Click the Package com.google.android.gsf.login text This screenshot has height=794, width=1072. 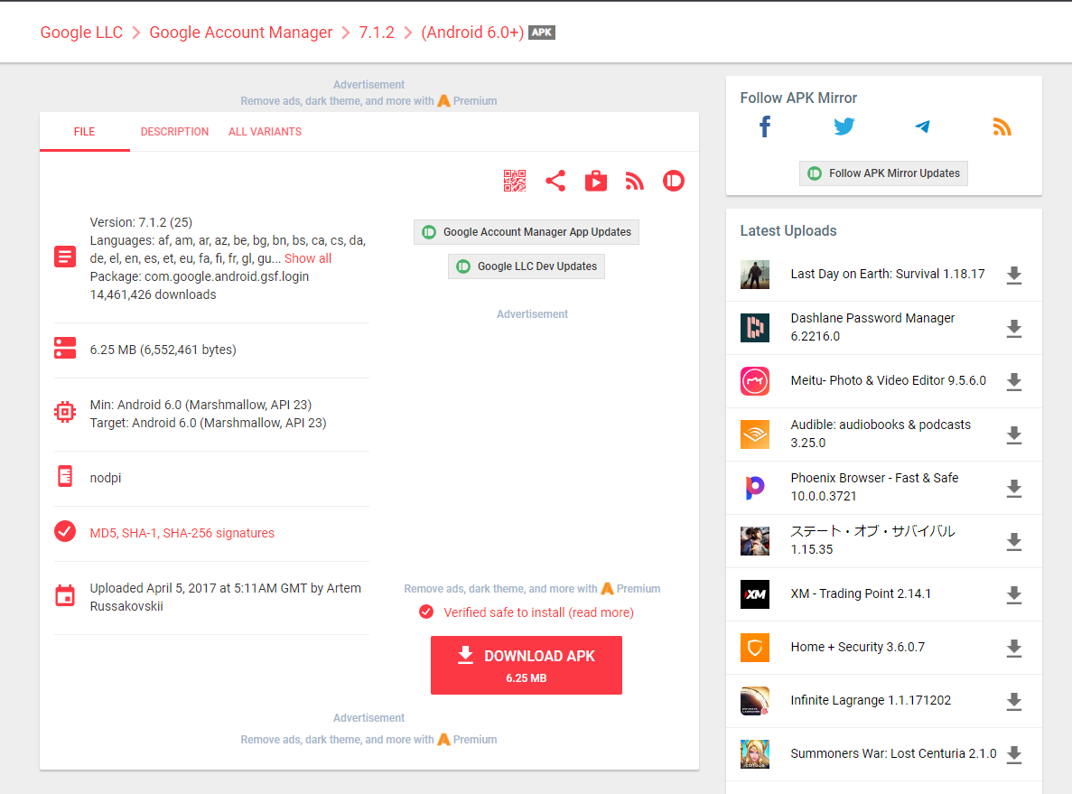pos(199,276)
